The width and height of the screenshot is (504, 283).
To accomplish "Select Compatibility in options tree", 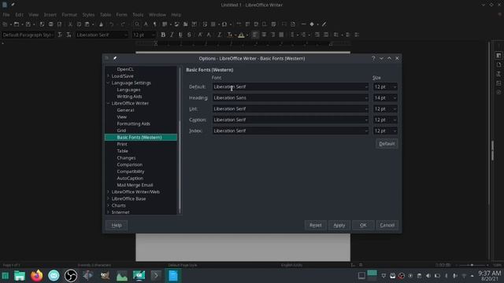I will coord(131,171).
